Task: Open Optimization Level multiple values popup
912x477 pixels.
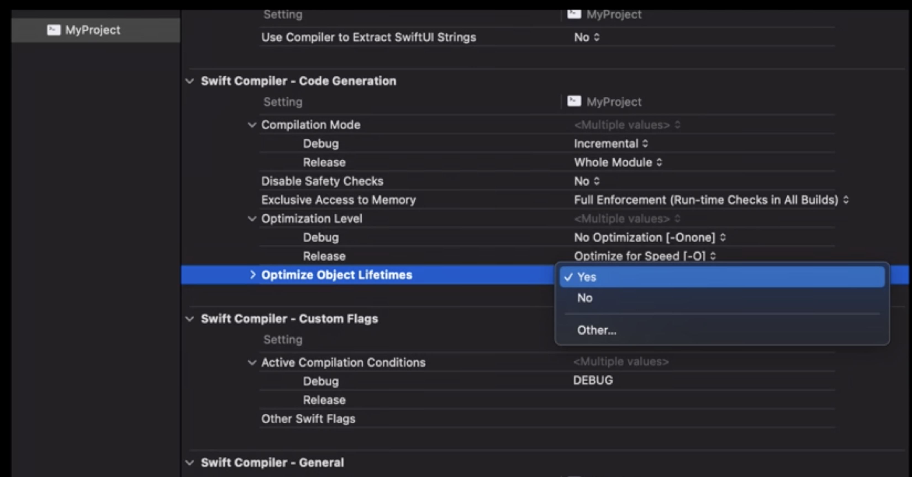Action: tap(627, 219)
